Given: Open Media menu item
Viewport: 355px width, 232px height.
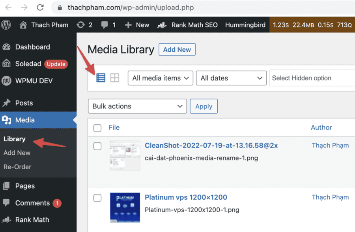Looking at the screenshot, I should [x=25, y=120].
